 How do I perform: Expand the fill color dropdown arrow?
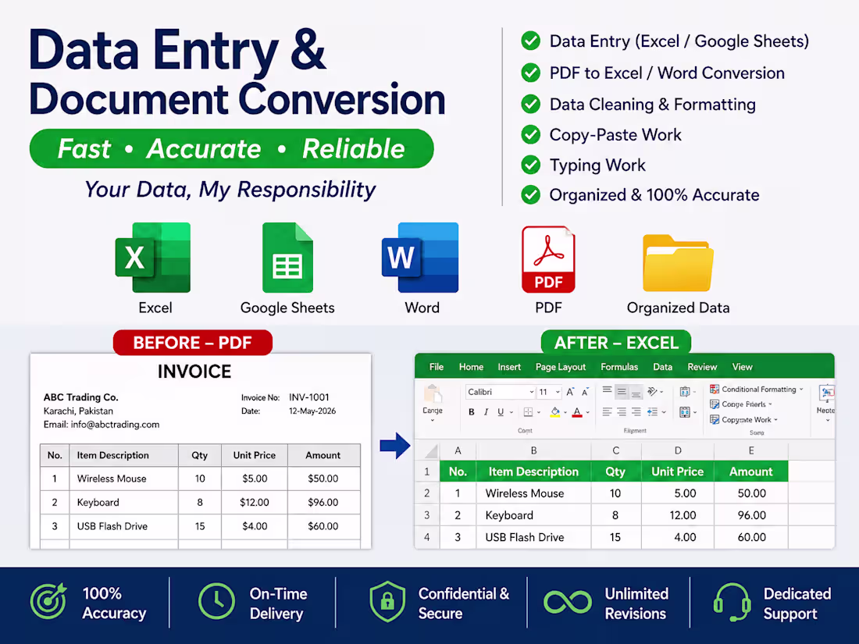click(x=565, y=412)
